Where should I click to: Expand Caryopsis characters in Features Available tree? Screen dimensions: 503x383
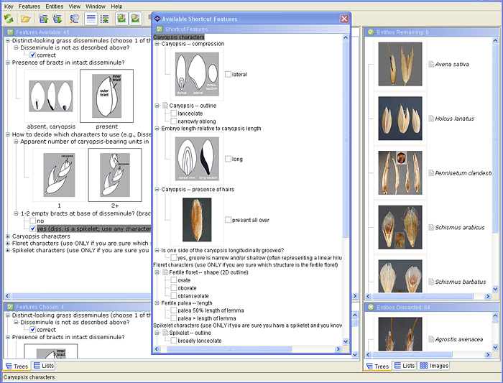coord(8,236)
